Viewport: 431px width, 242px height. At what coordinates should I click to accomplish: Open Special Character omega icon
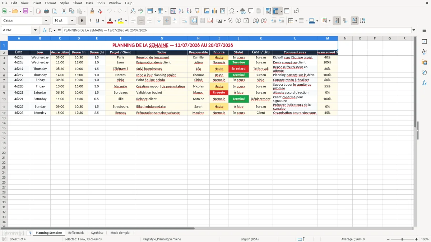pos(232,11)
